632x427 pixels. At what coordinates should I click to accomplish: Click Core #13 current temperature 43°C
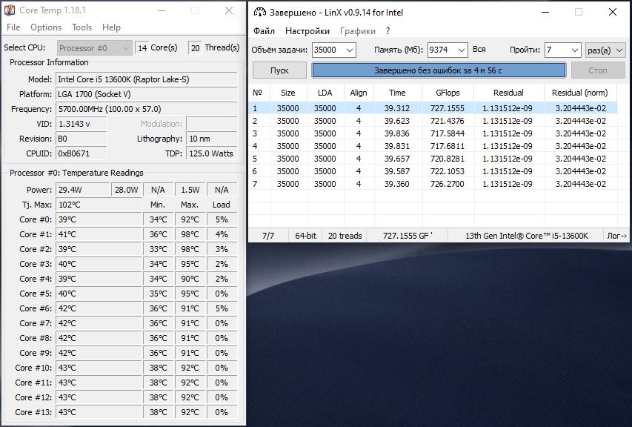pyautogui.click(x=99, y=412)
